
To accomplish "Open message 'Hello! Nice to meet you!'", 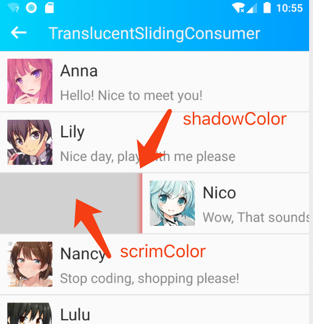I will 131,95.
